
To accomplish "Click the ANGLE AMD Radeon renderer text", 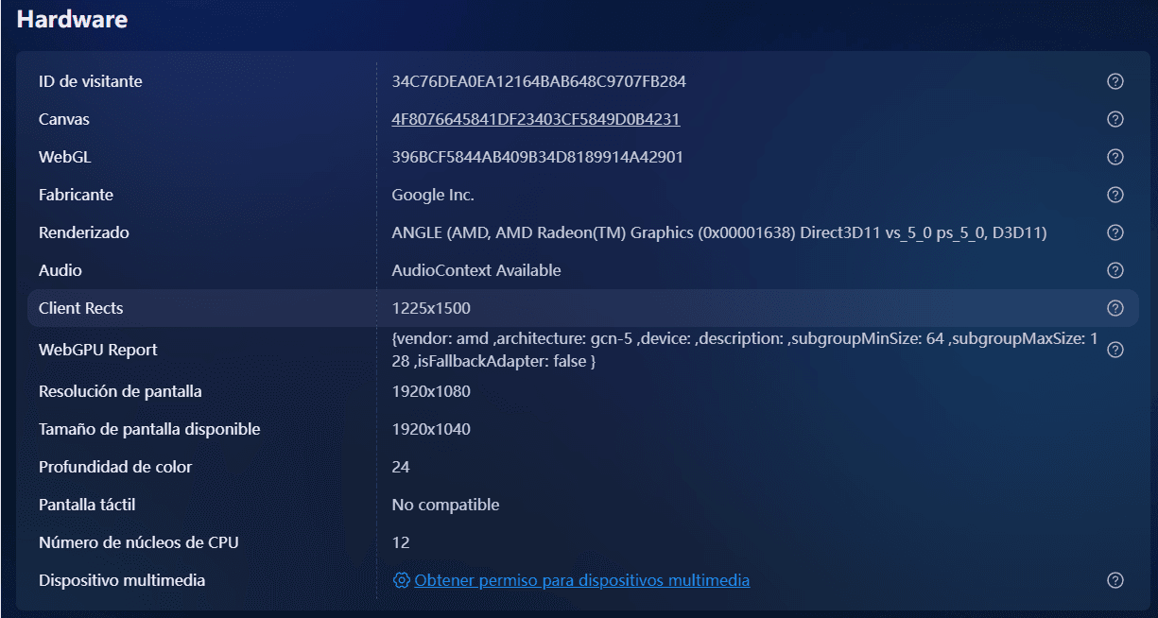I will point(718,232).
